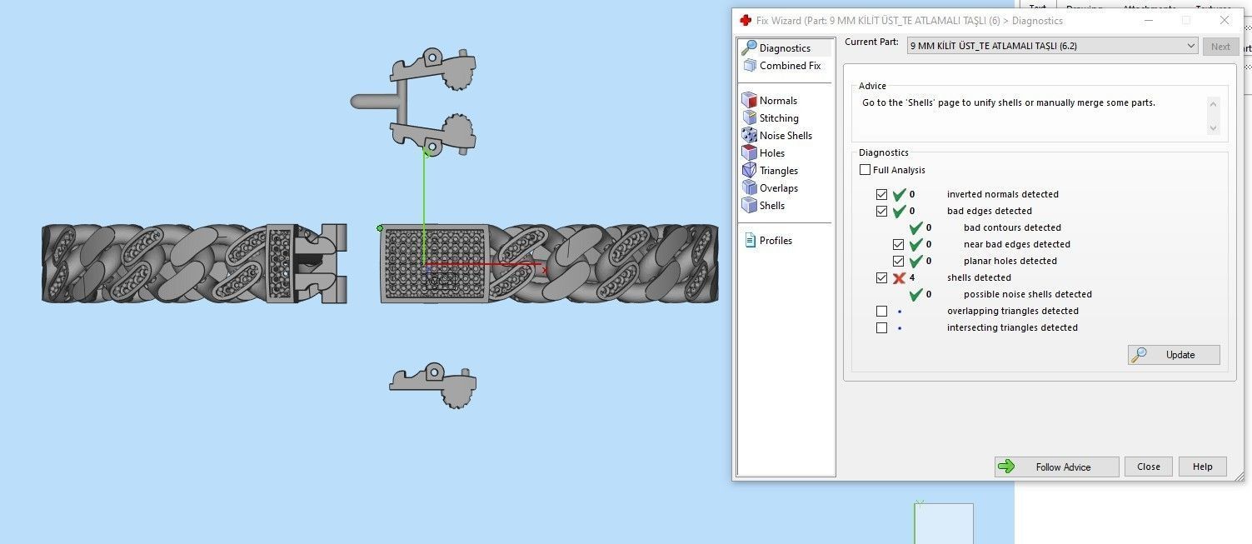
Task: Open the Diagnostics page magnifier icon
Action: pos(749,48)
